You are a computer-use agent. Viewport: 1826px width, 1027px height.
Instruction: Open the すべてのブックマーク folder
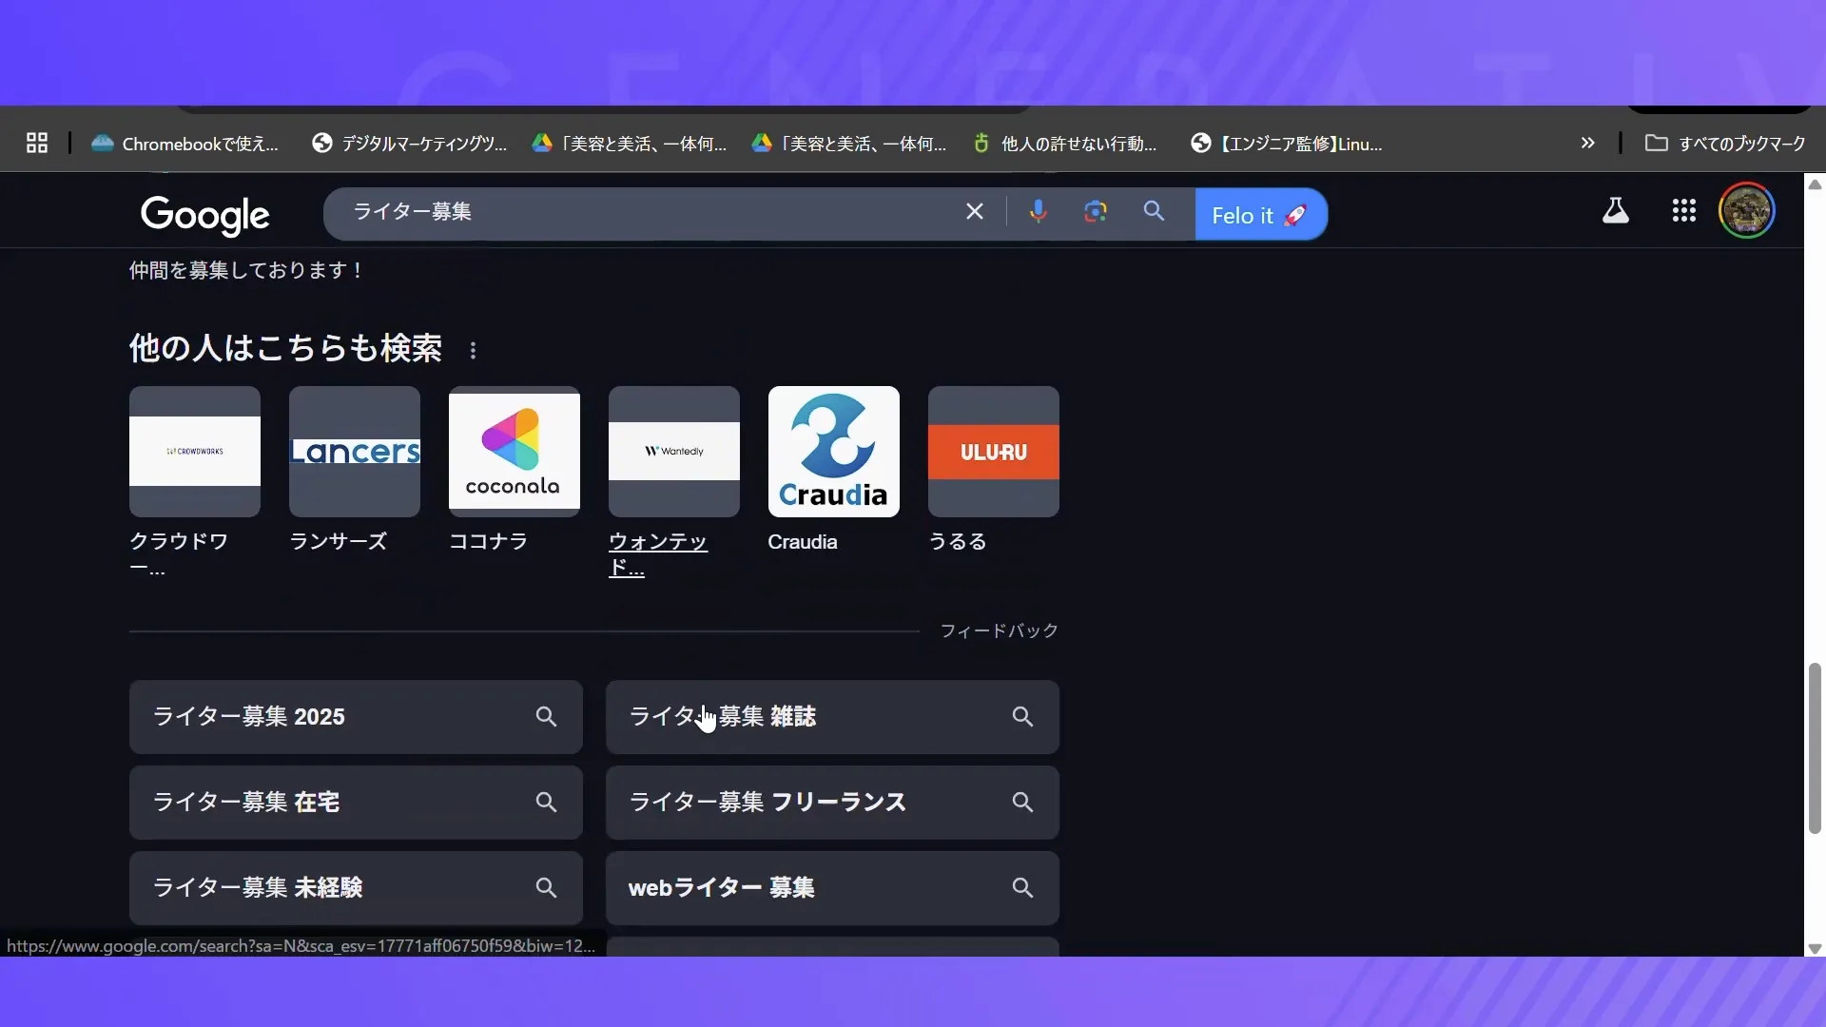(x=1725, y=144)
